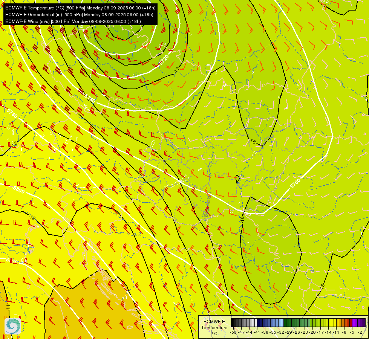
Task: Click the -17 value on color scale
Action: pos(321,332)
